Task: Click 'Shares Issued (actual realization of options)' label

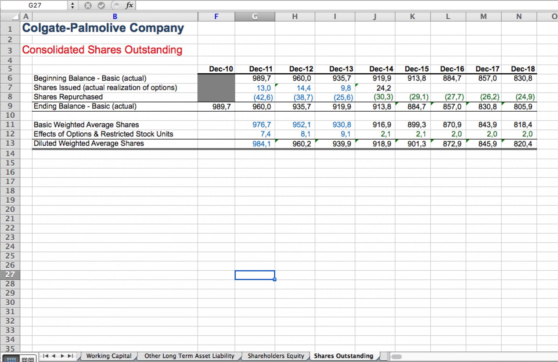Action: pyautogui.click(x=105, y=88)
